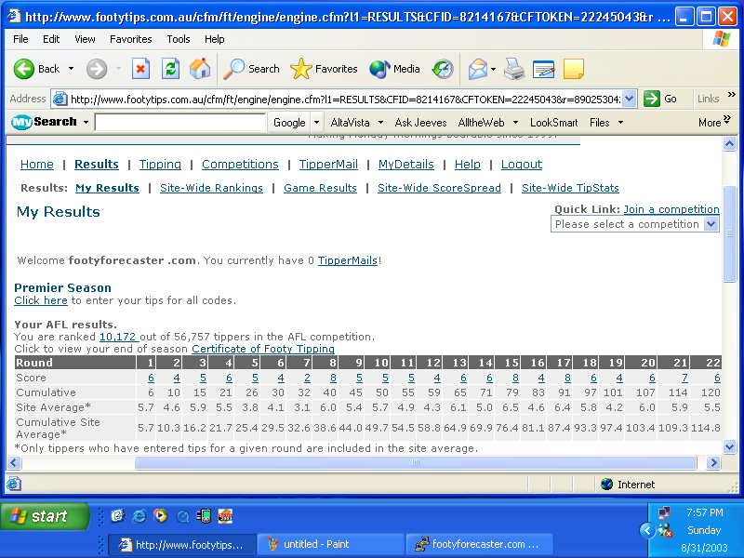Open the Favorites star toolbar button
This screenshot has height=558, width=744.
[x=324, y=69]
